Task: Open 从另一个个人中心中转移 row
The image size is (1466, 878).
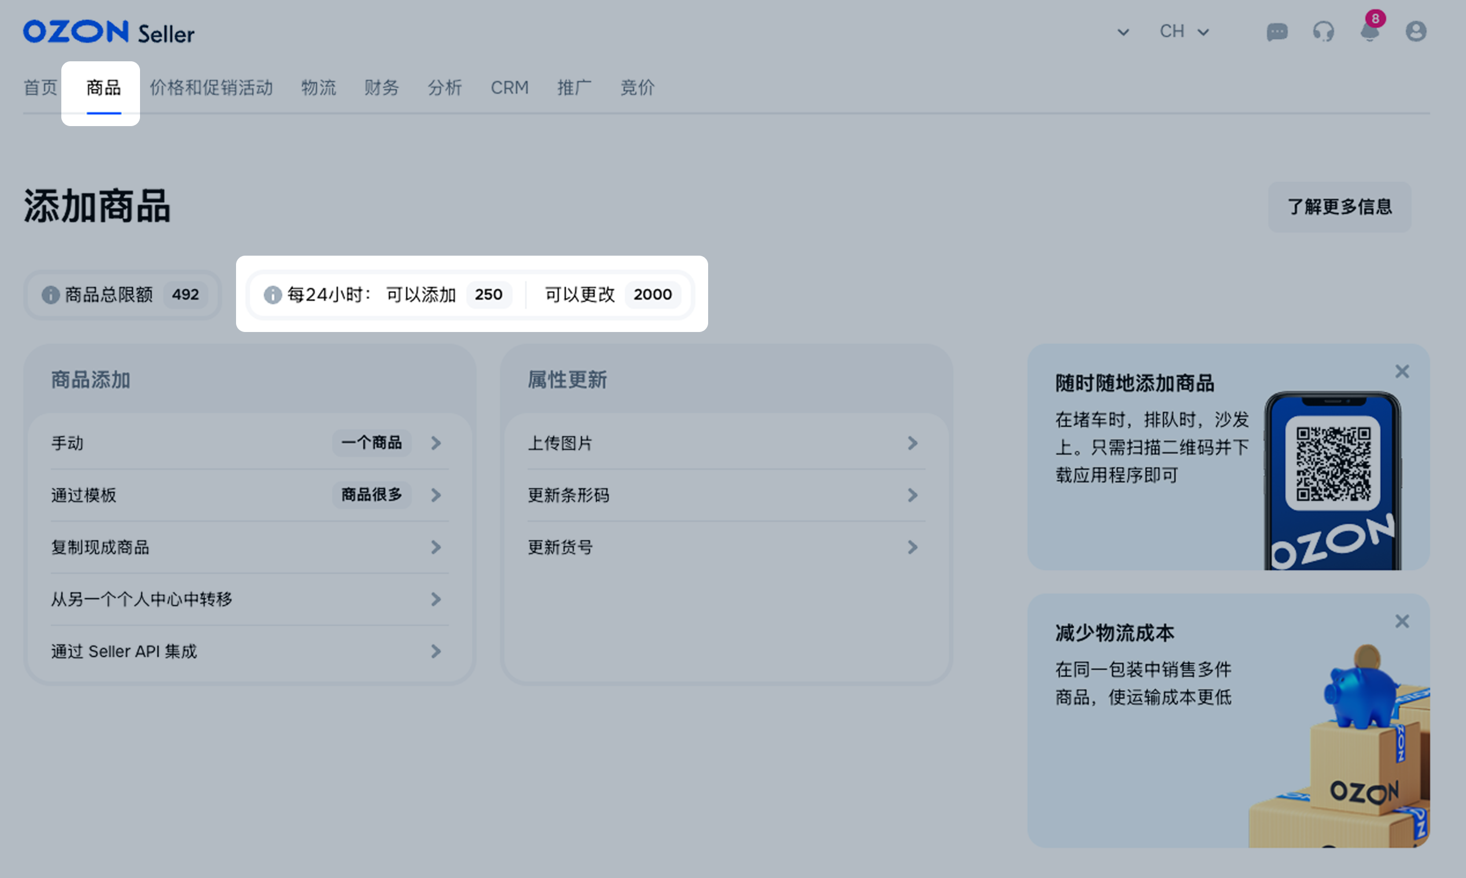Action: click(x=249, y=599)
